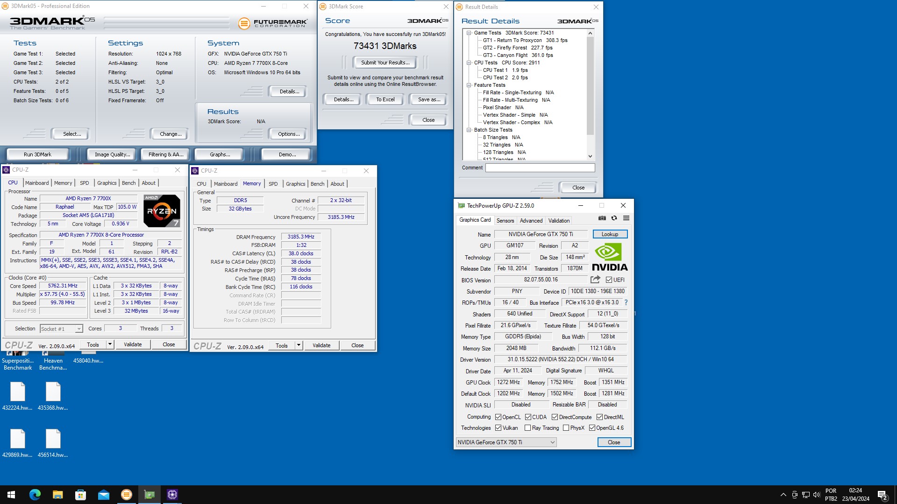Click Validate in CPU-Z Memory window
Image resolution: width=897 pixels, height=504 pixels.
[321, 345]
